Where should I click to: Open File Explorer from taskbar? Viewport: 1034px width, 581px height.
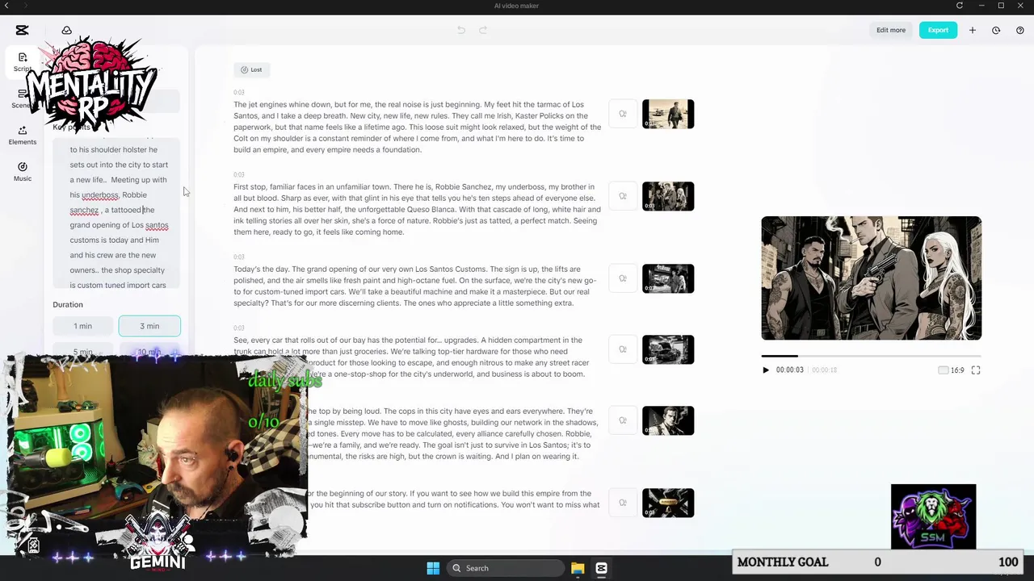[578, 568]
